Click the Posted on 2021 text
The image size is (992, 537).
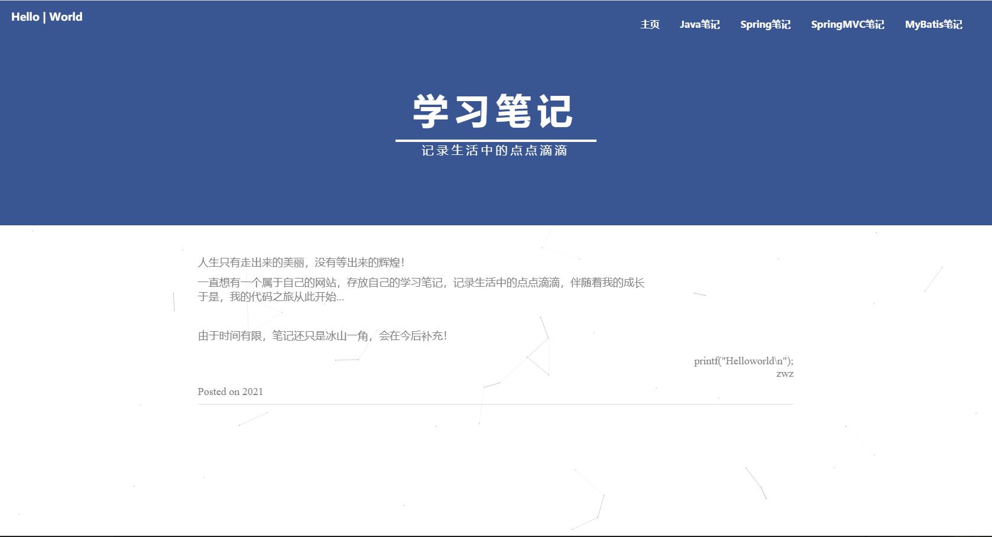tap(231, 392)
